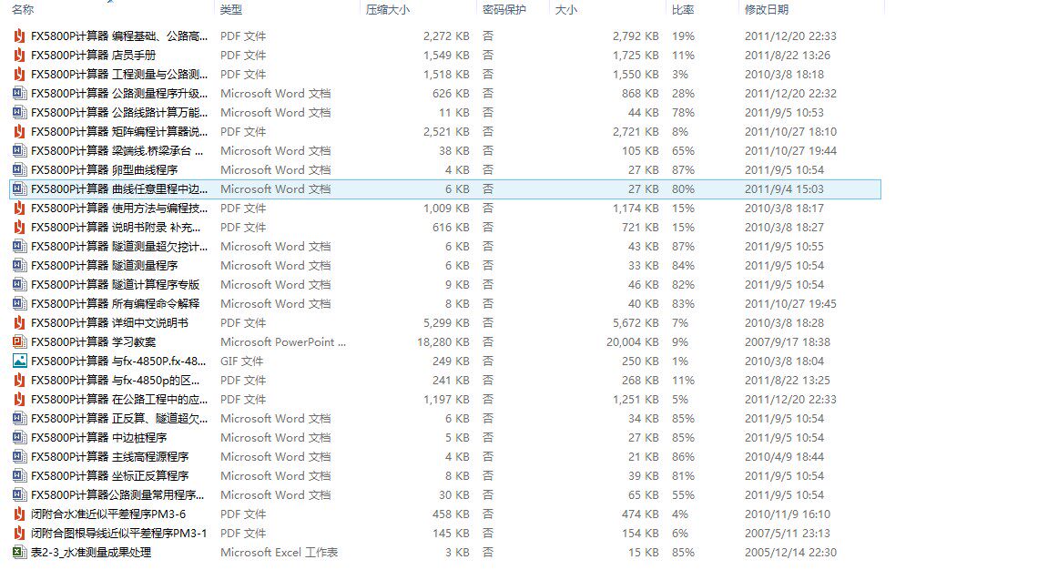1038x570 pixels.
Task: Click the PDF icon beside 店员手册
Action: [20, 55]
